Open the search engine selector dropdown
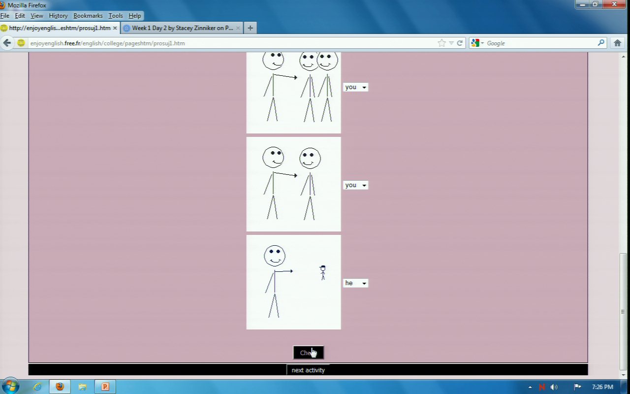 point(477,43)
